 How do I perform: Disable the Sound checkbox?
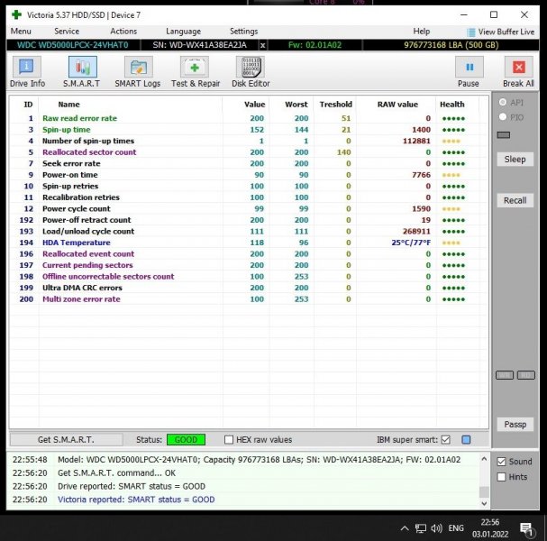coord(501,462)
